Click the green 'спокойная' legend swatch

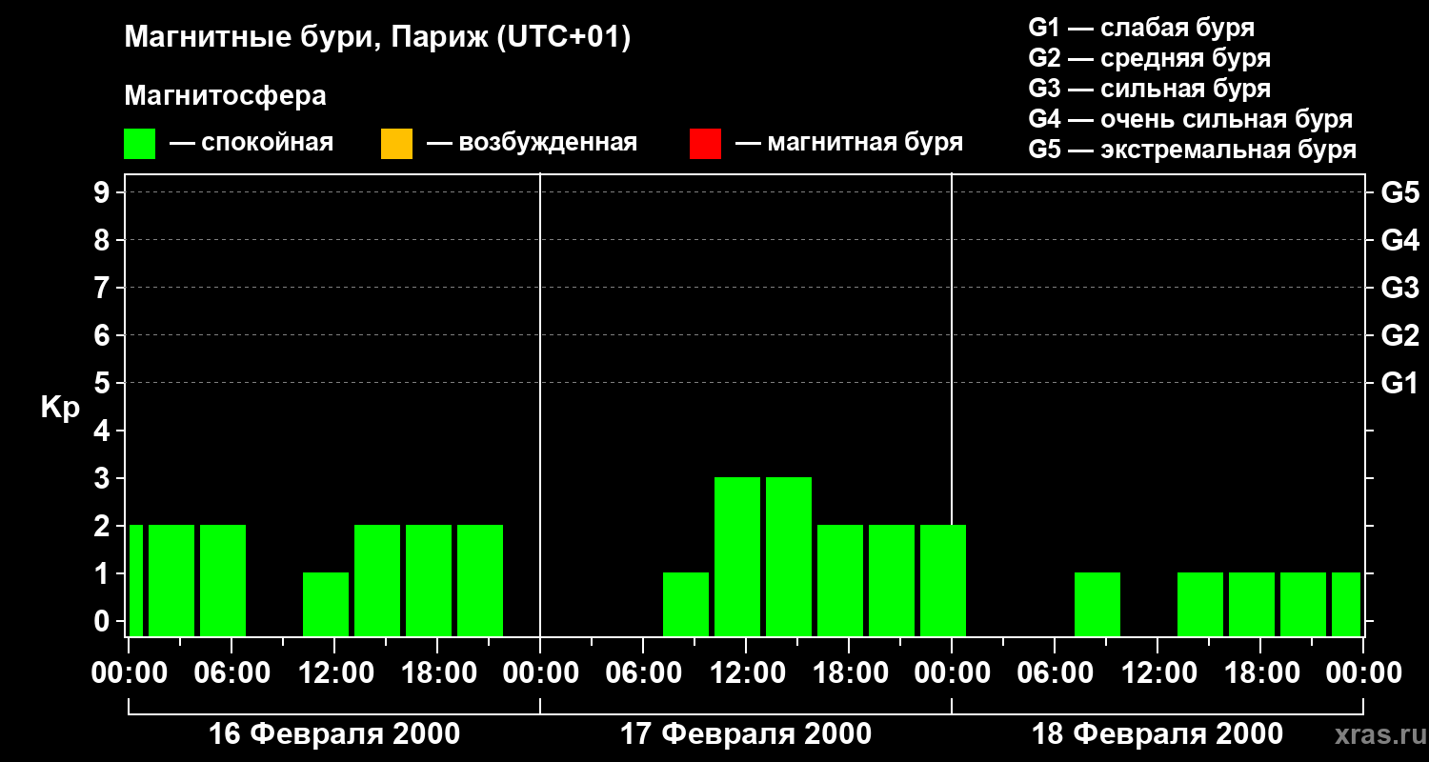click(140, 144)
